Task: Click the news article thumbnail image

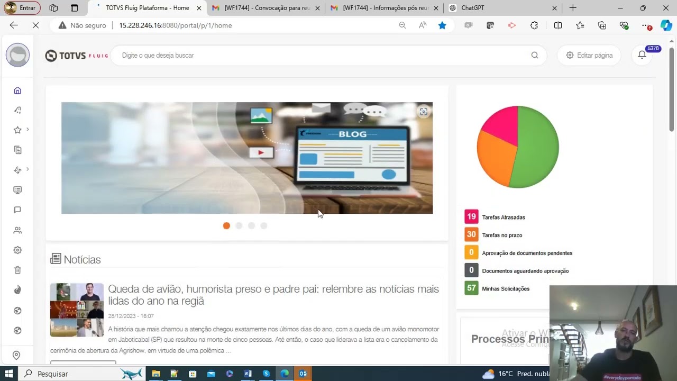Action: click(77, 310)
